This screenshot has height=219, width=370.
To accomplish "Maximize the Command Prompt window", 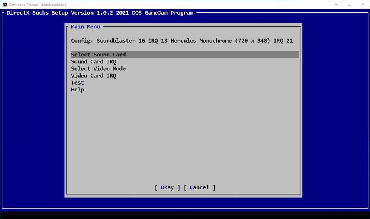I will 350,5.
